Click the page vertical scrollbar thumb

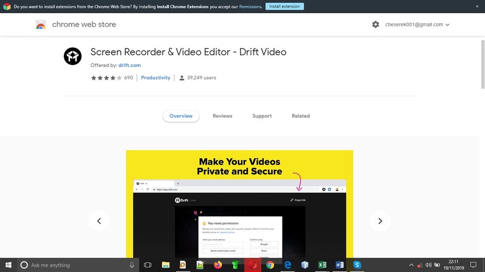coord(483,64)
